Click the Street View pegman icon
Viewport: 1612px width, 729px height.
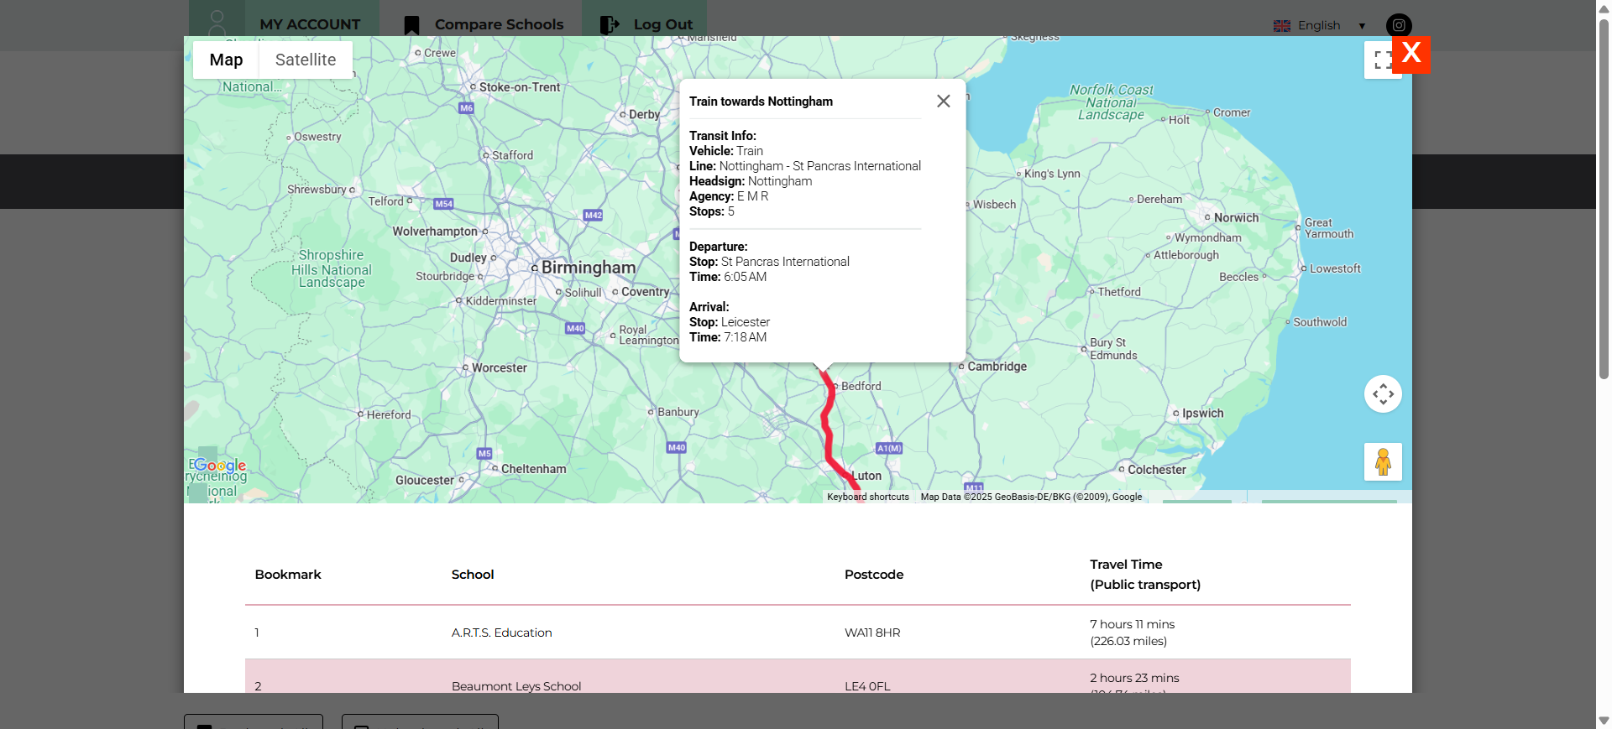click(x=1383, y=461)
